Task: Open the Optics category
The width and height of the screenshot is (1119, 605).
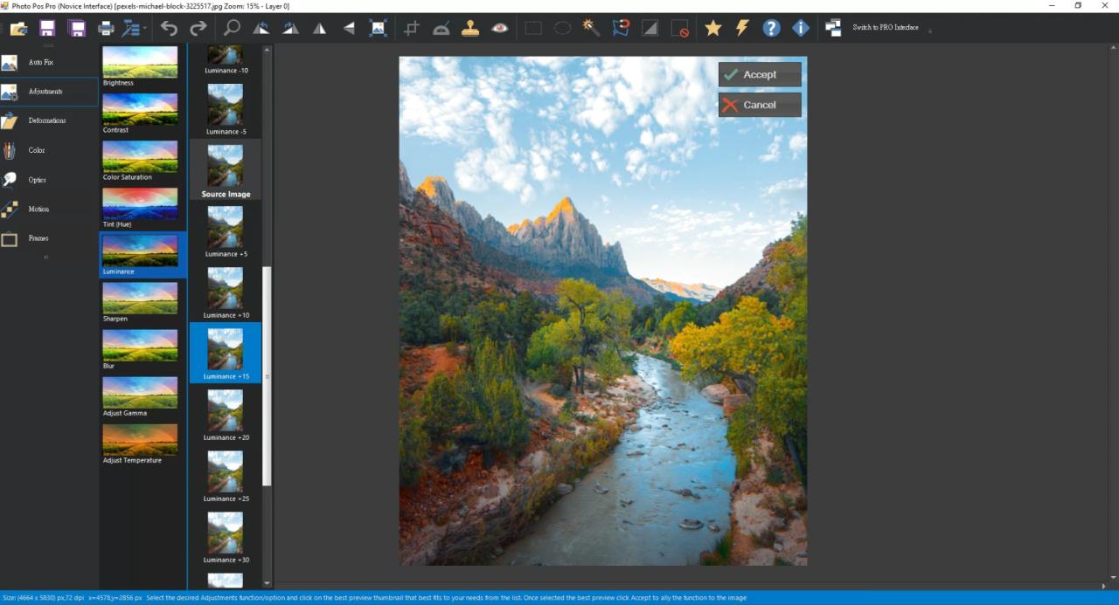Action: 49,180
